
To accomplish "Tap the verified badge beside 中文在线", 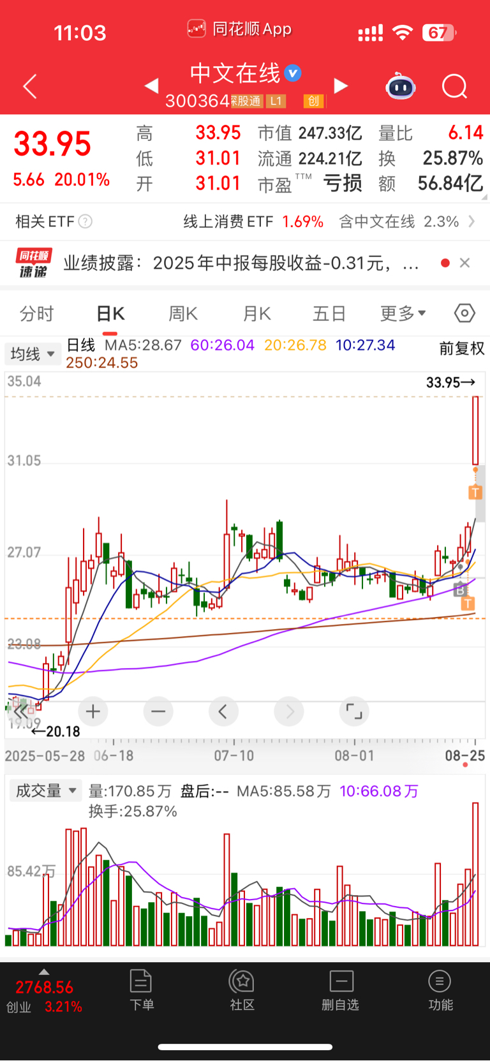I will click(x=293, y=73).
